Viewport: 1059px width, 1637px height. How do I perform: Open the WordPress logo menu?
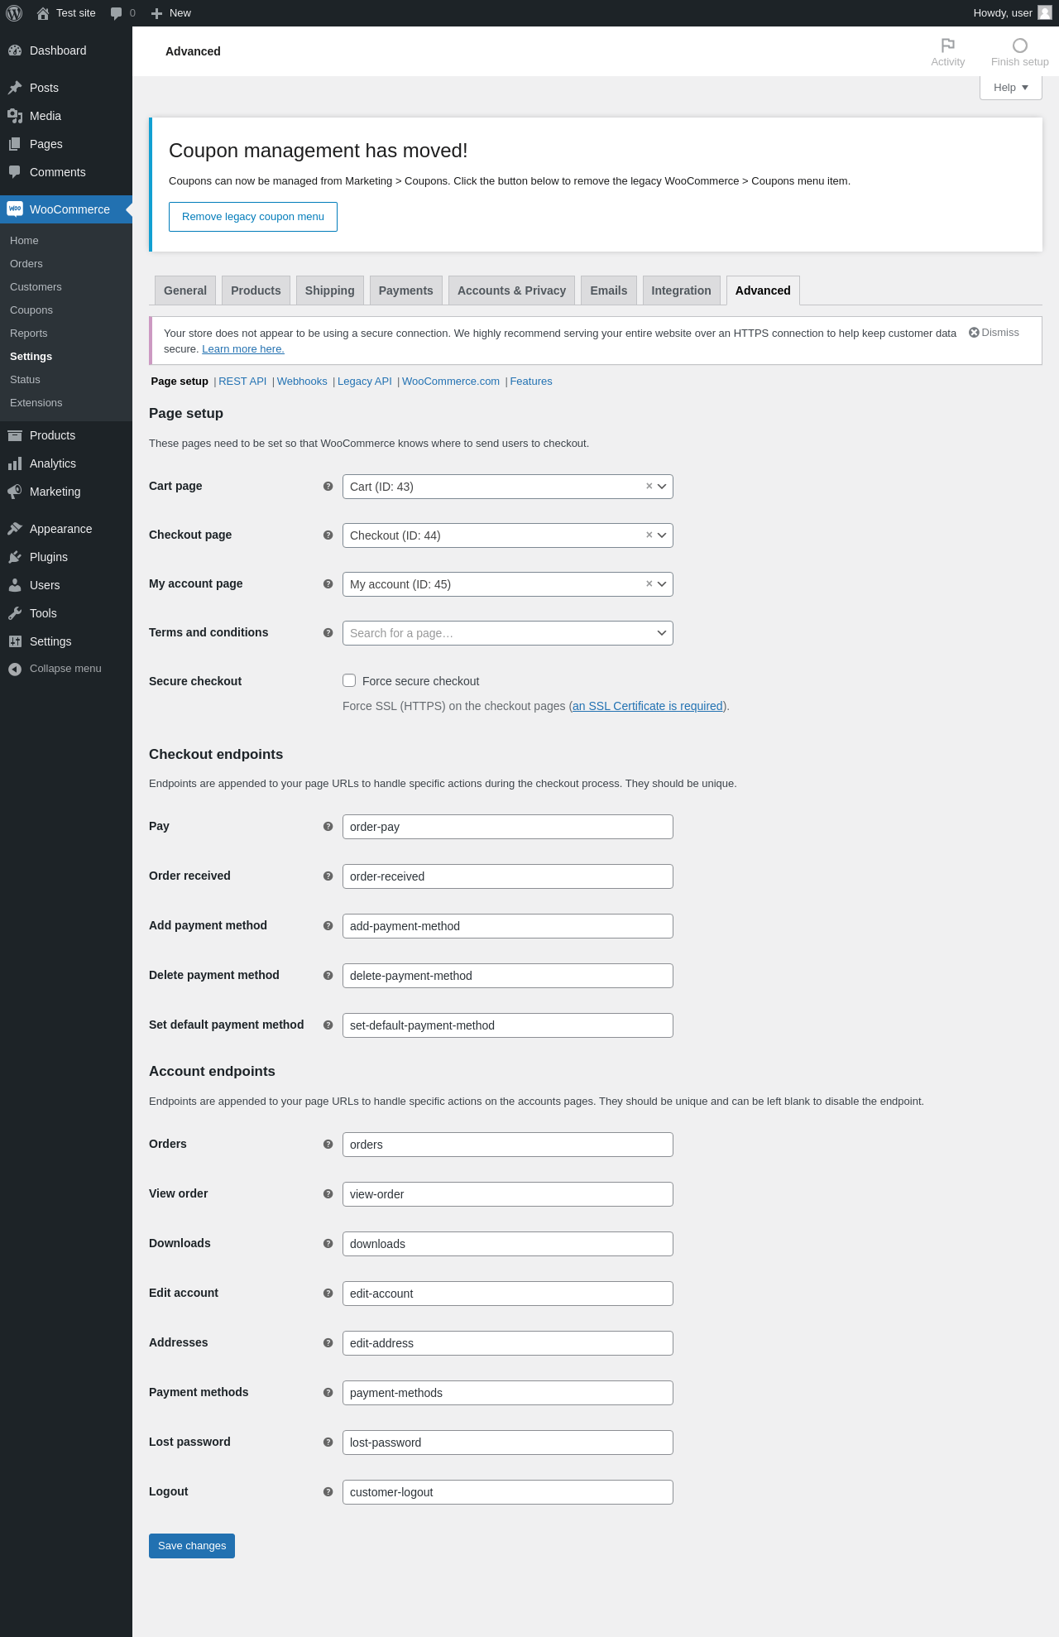pos(14,13)
